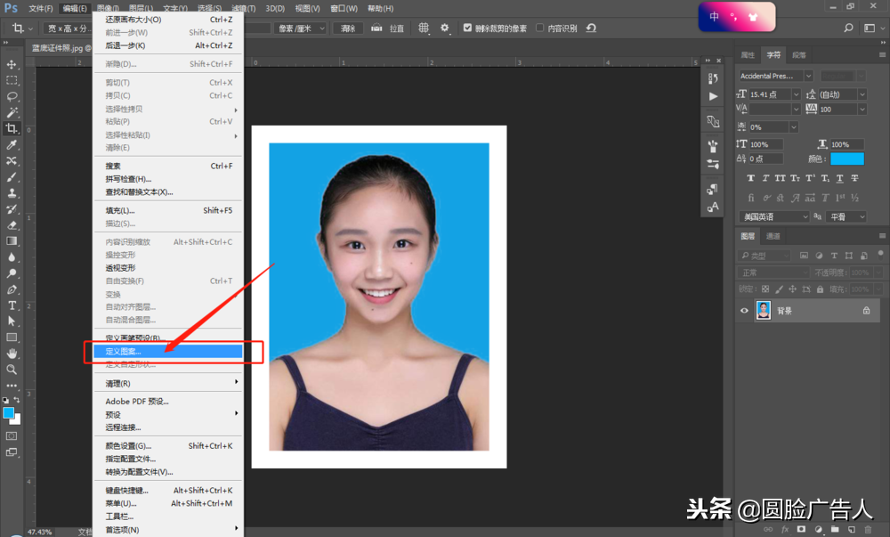This screenshot has width=890, height=537.
Task: Hide the 背景 layer with its eye toggle
Action: pyautogui.click(x=745, y=310)
